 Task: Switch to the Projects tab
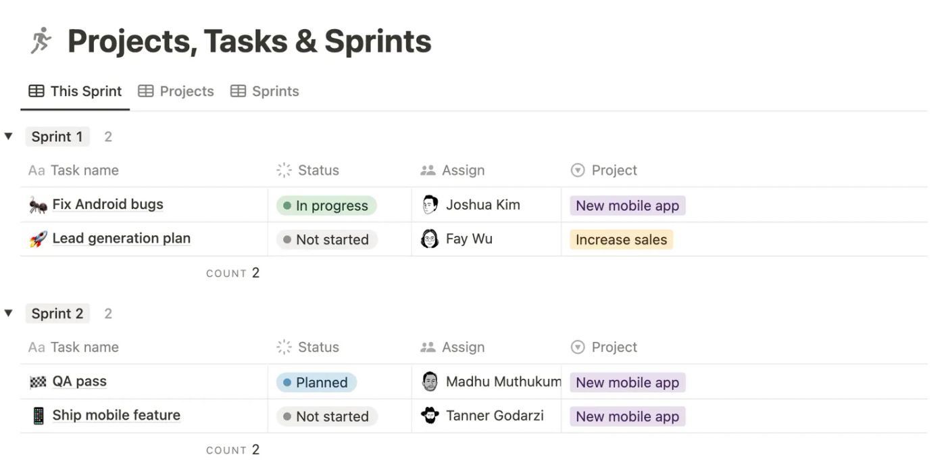186,91
